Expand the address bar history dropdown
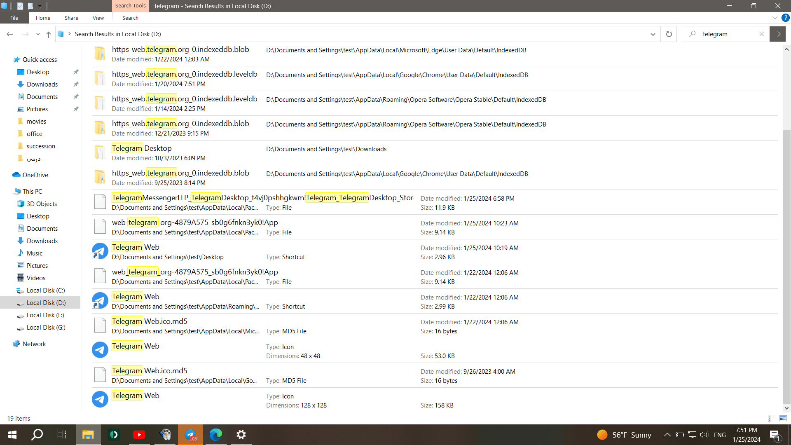The height and width of the screenshot is (445, 791). [x=653, y=34]
